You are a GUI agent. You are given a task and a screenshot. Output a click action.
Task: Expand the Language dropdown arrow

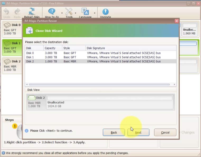coord(95,13)
